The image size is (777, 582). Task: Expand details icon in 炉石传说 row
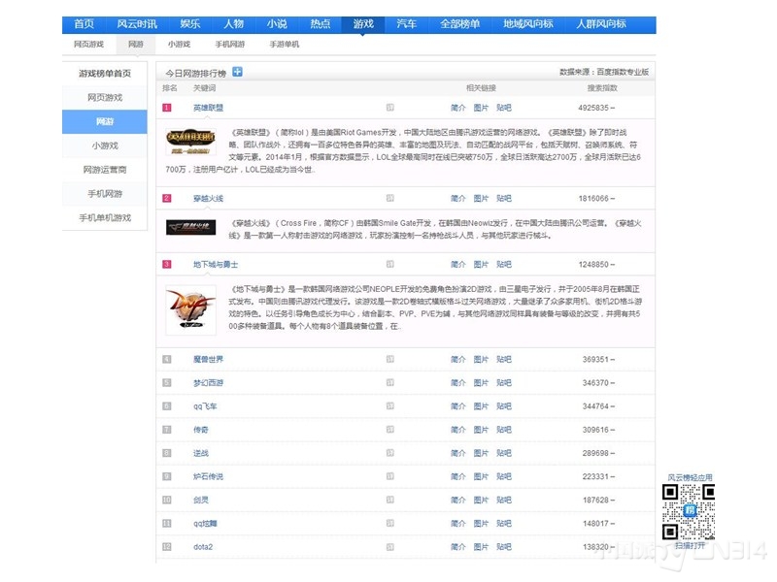pyautogui.click(x=390, y=476)
